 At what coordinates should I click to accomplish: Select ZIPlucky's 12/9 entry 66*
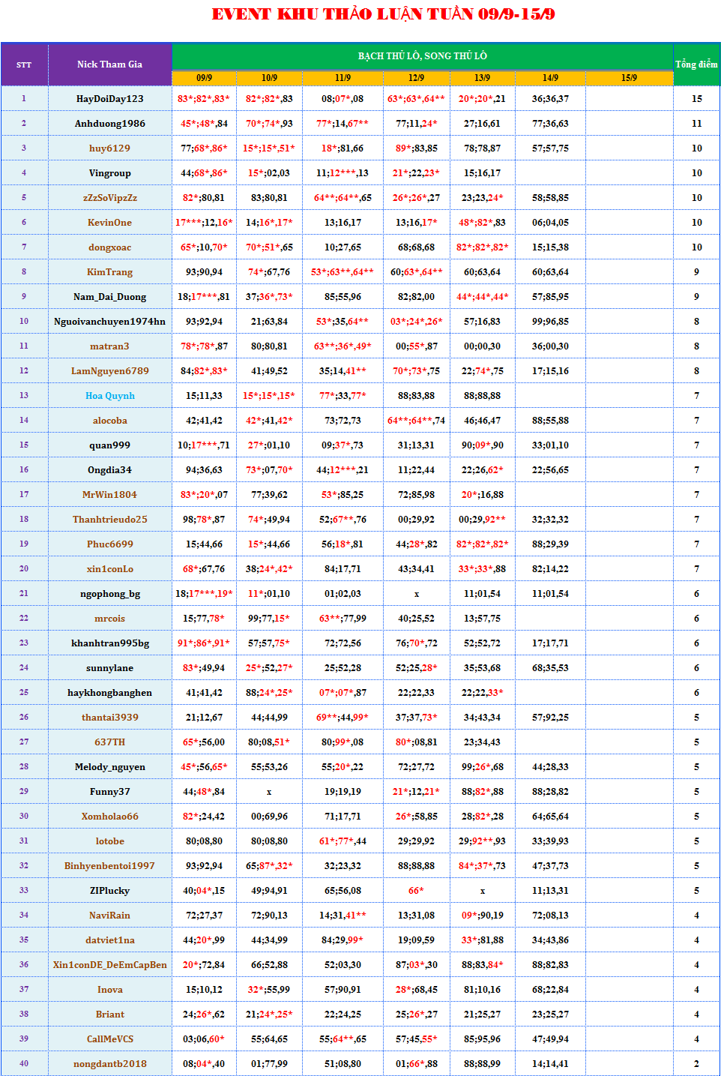coord(416,891)
